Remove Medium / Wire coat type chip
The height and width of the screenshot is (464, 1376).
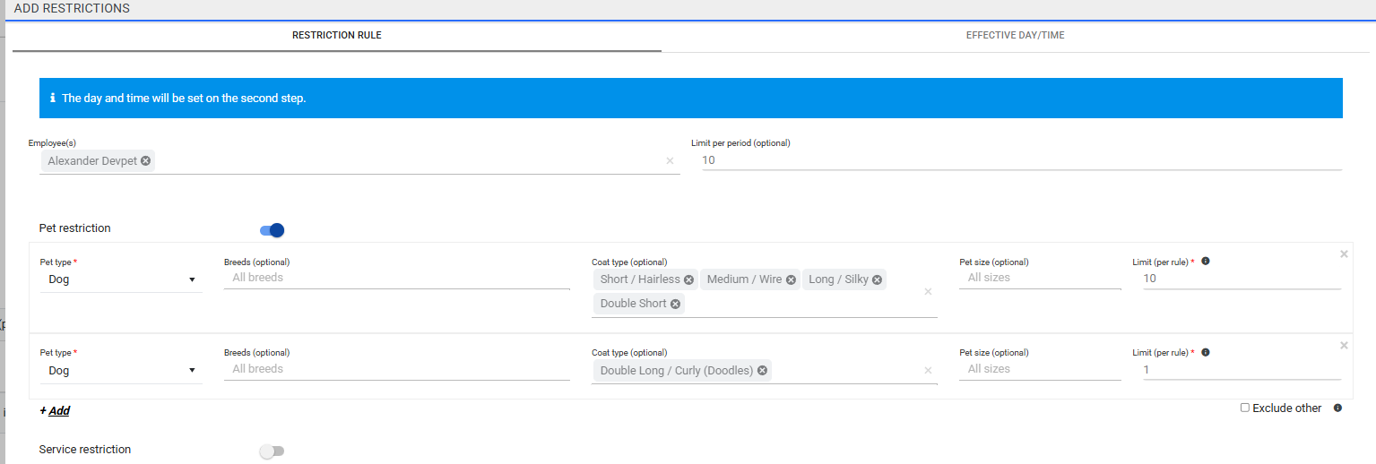pos(791,279)
